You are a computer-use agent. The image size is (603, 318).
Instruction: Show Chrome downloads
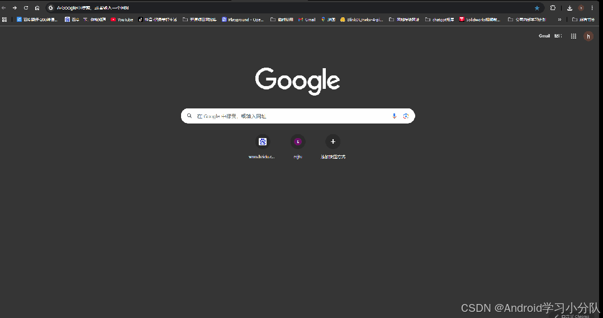tap(569, 8)
